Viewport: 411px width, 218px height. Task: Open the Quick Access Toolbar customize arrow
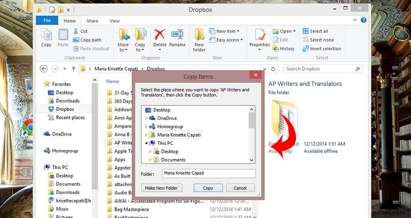[68, 10]
